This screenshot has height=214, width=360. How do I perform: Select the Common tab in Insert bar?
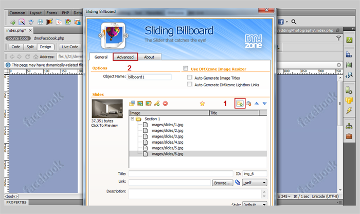coord(17,13)
